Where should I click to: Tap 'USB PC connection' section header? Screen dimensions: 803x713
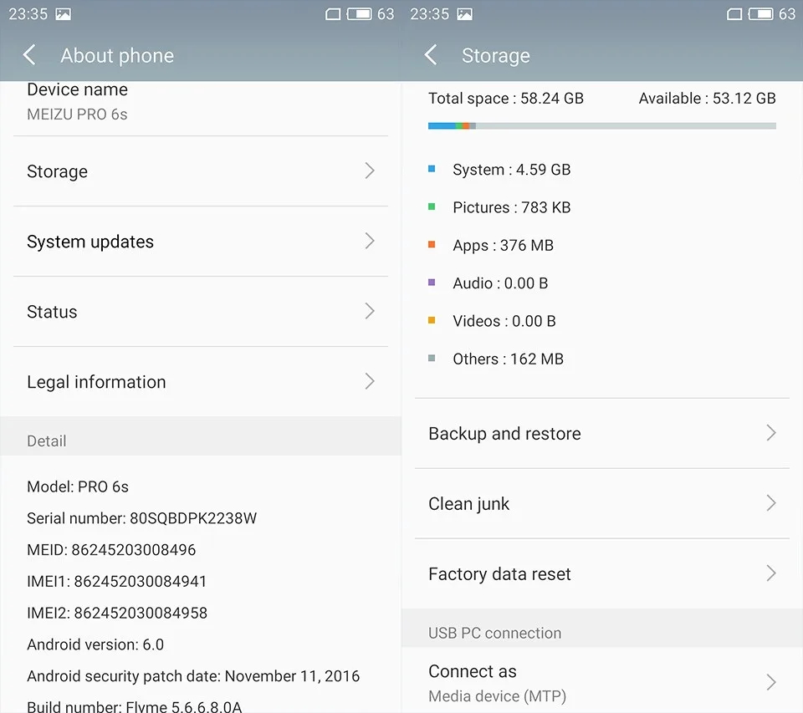494,633
